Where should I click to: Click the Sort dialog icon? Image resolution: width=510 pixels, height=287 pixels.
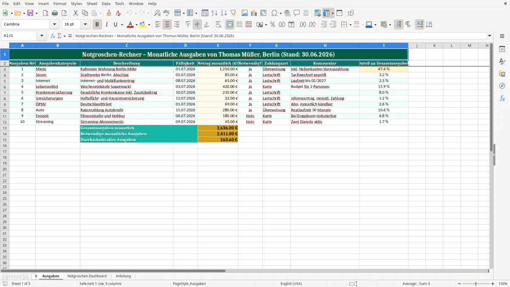(x=205, y=13)
